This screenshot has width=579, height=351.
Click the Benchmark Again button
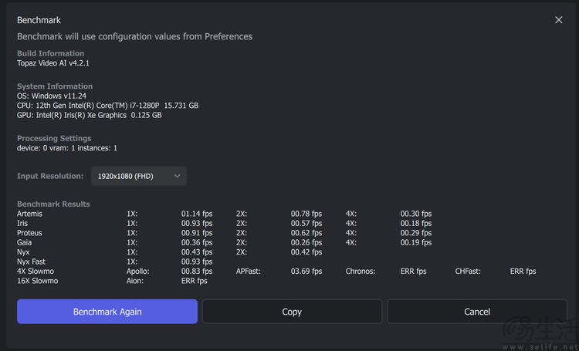point(107,312)
